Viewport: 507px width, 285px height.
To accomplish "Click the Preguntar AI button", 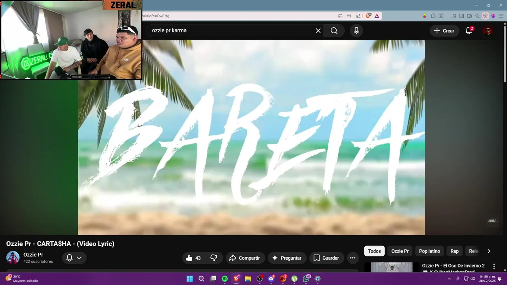I will (x=287, y=258).
